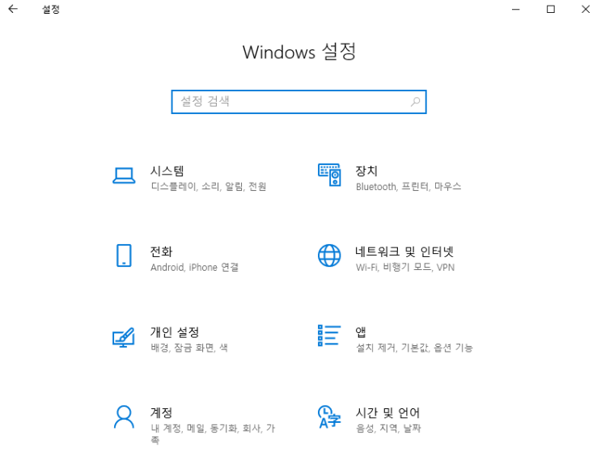Select the 앱 list icon

pyautogui.click(x=329, y=336)
